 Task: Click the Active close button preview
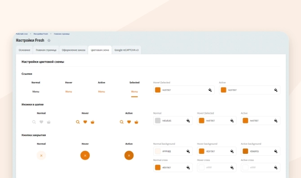pos(129,156)
